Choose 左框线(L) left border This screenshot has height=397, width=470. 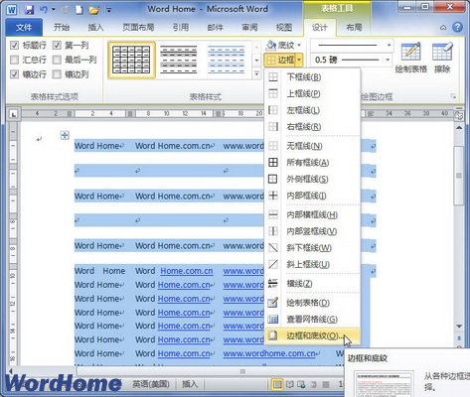coord(312,110)
